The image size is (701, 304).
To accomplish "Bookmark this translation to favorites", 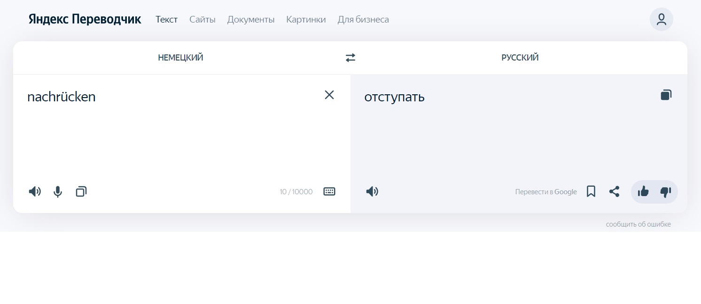I will click(591, 191).
